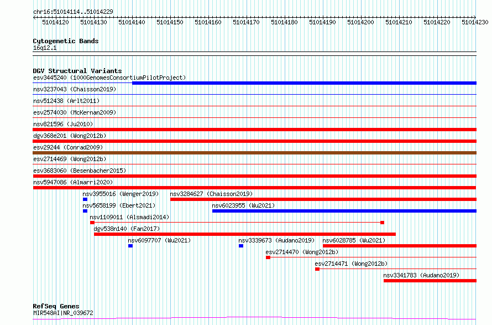The height and width of the screenshot is (325, 492).
Task: Click the small blue nsv6097707 marker
Action: [x=130, y=246]
